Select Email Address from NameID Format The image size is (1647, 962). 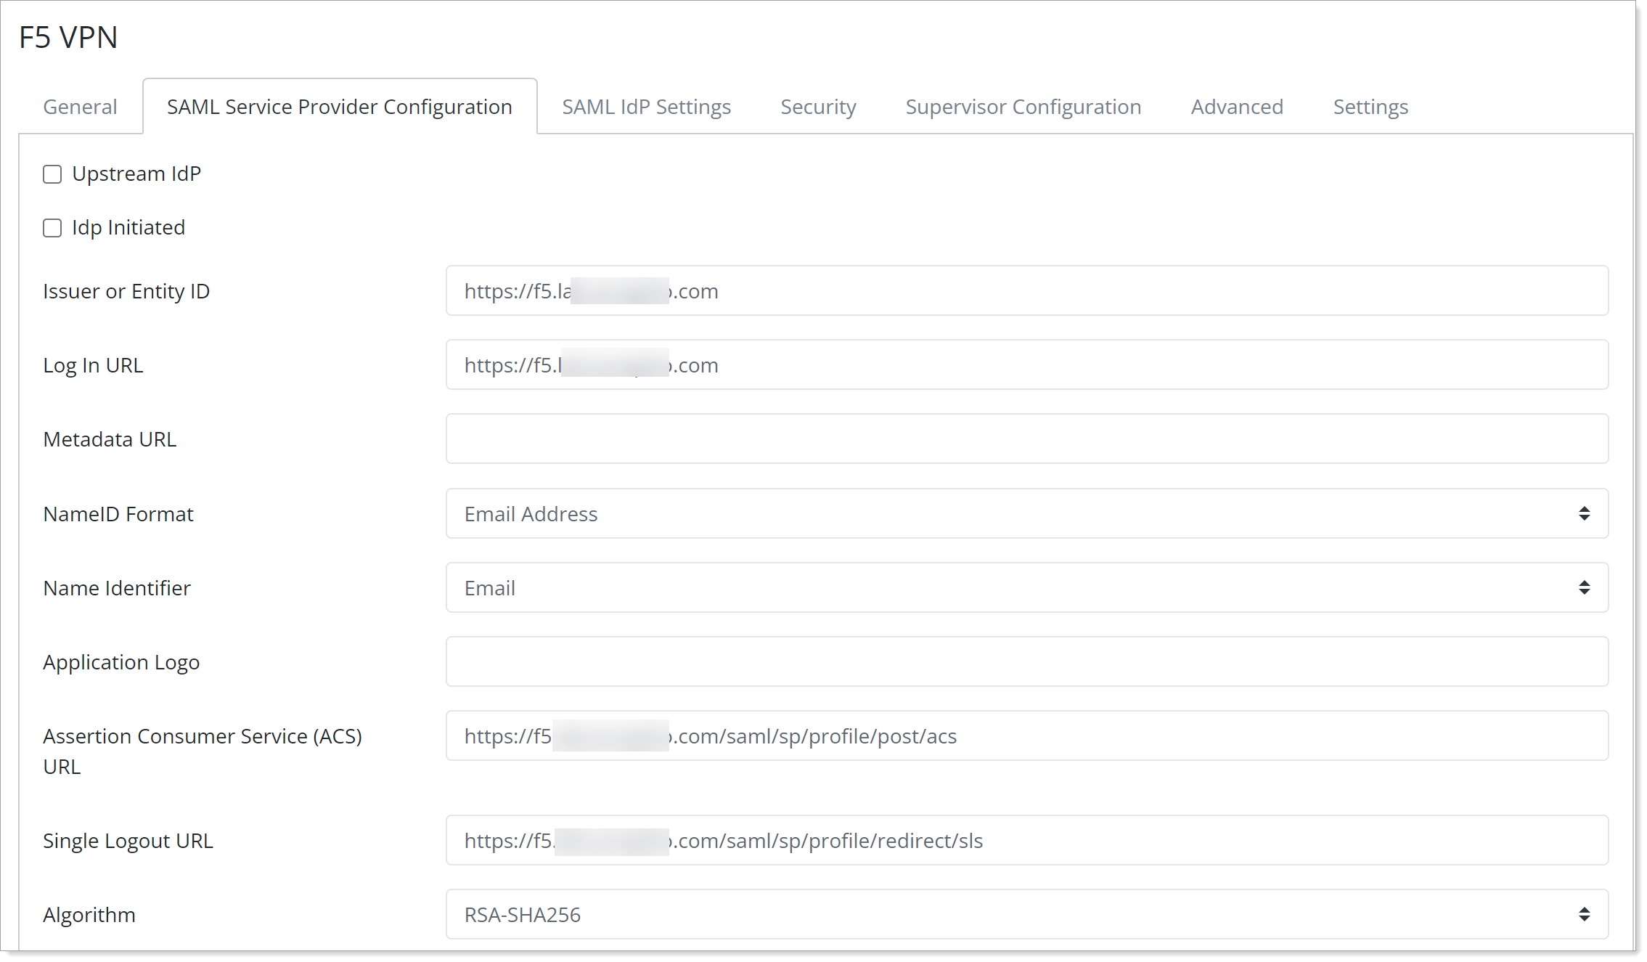tap(1026, 513)
